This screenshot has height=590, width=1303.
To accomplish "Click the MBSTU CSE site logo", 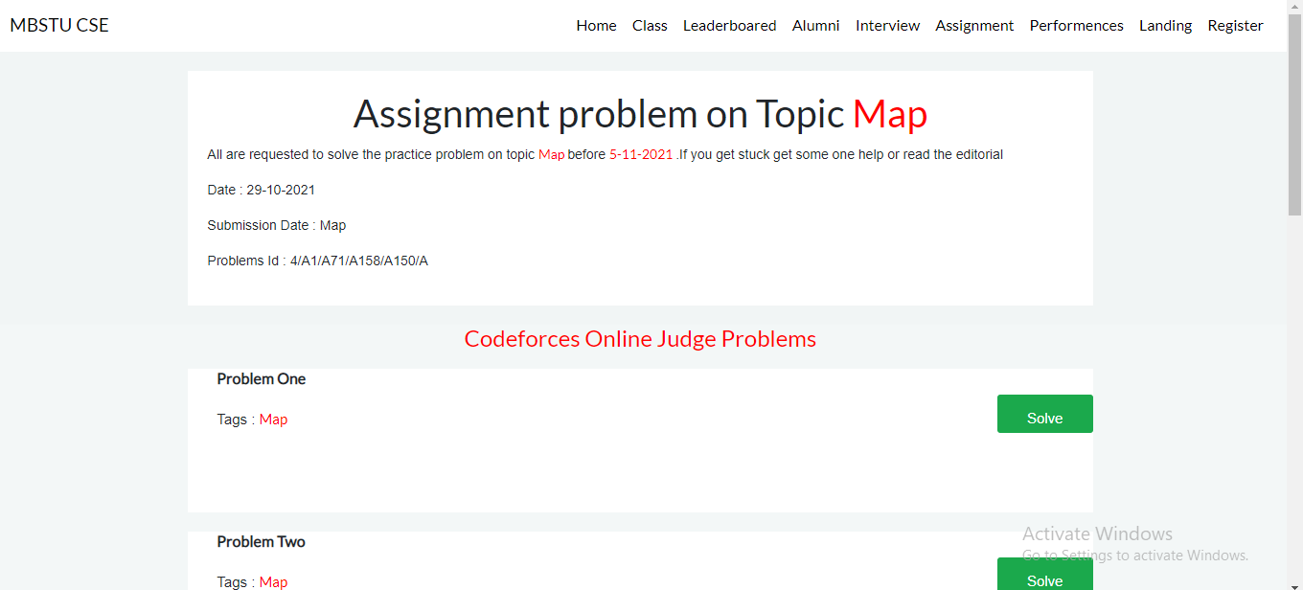I will pyautogui.click(x=59, y=25).
